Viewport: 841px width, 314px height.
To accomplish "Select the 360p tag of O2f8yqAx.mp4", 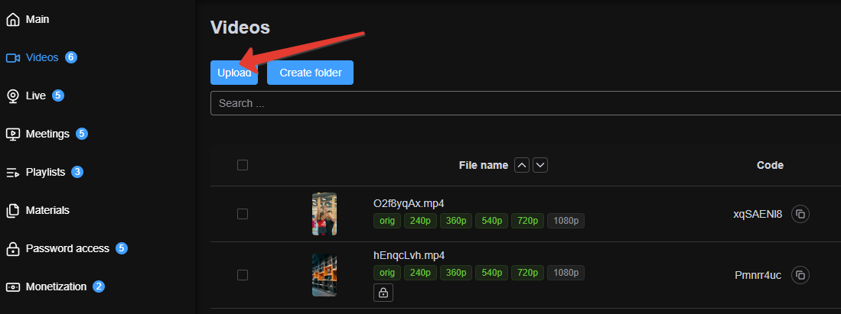I will tap(456, 221).
